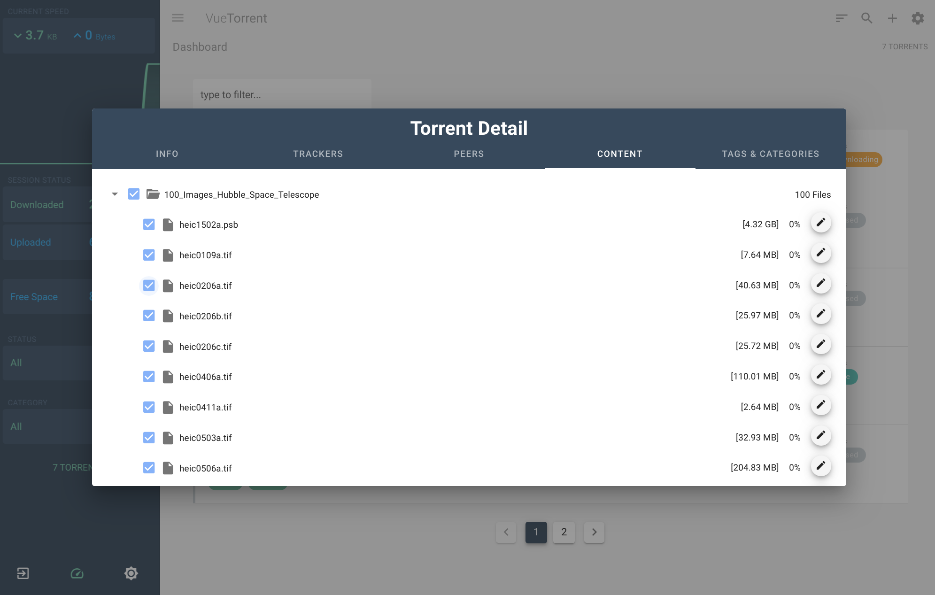Image resolution: width=935 pixels, height=595 pixels.
Task: Switch to the Trackers tab
Action: (318, 154)
